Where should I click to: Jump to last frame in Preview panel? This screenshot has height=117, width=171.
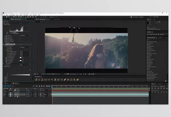coord(156,34)
